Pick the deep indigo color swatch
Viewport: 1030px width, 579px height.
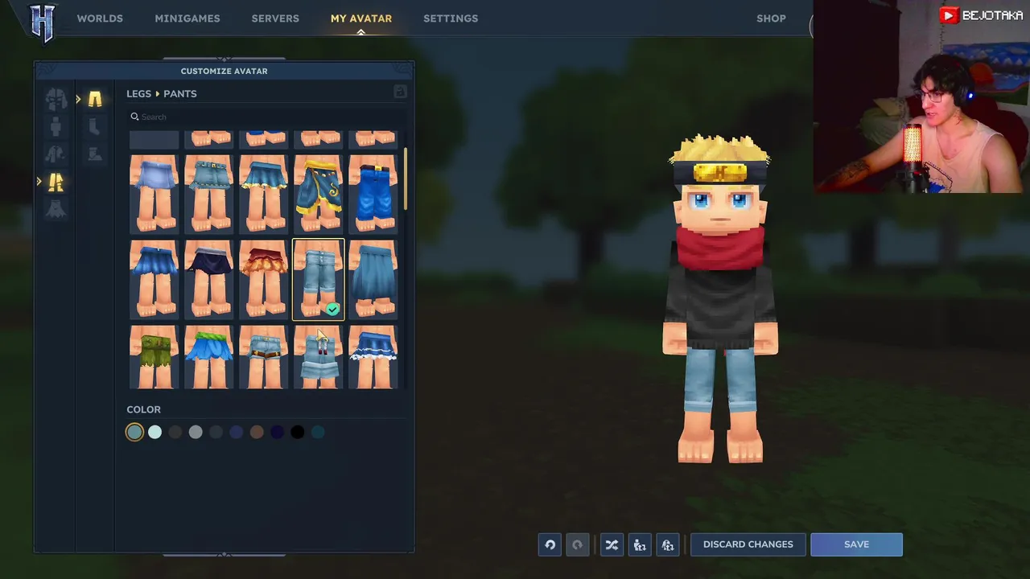click(277, 432)
